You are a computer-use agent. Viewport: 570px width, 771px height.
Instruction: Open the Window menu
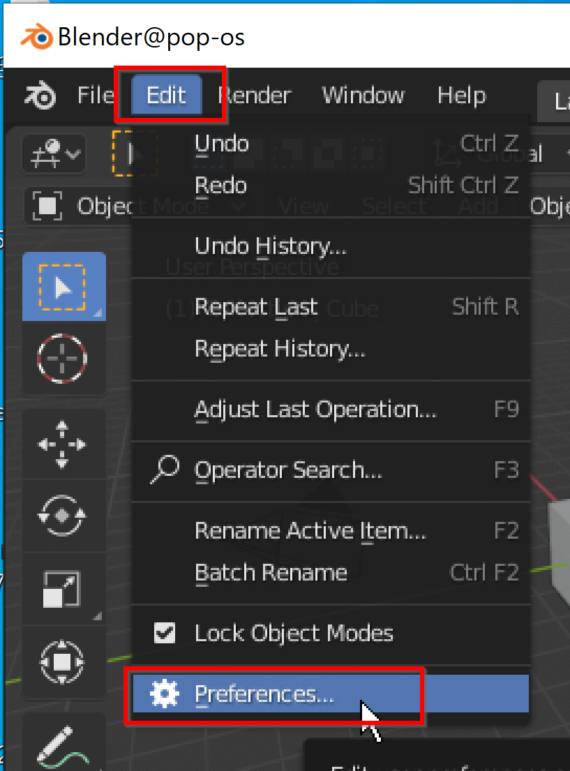pyautogui.click(x=363, y=95)
